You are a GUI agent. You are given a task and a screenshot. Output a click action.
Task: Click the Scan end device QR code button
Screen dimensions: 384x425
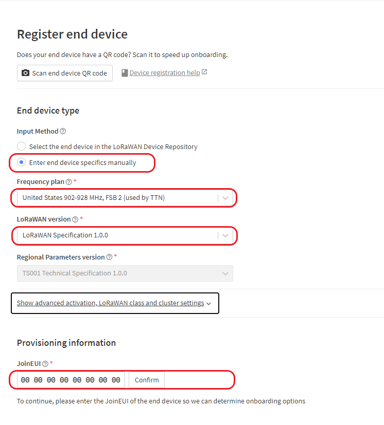coord(64,73)
